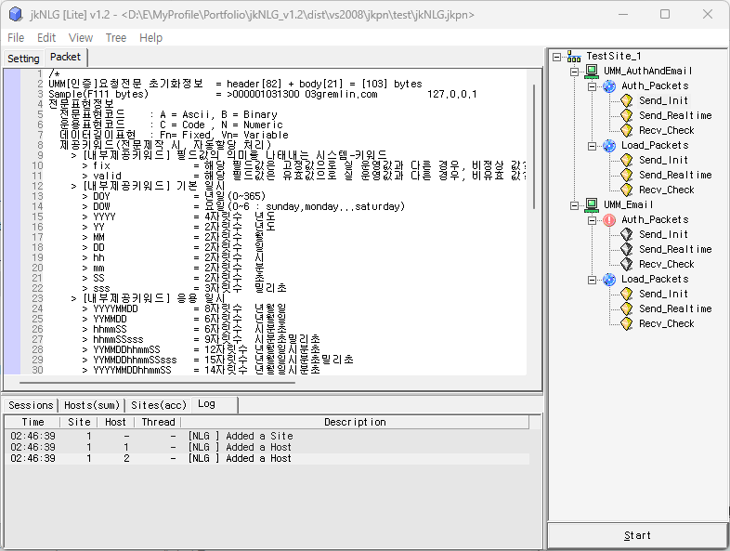Click the Description column header in log
This screenshot has height=551, width=730.
coord(355,422)
